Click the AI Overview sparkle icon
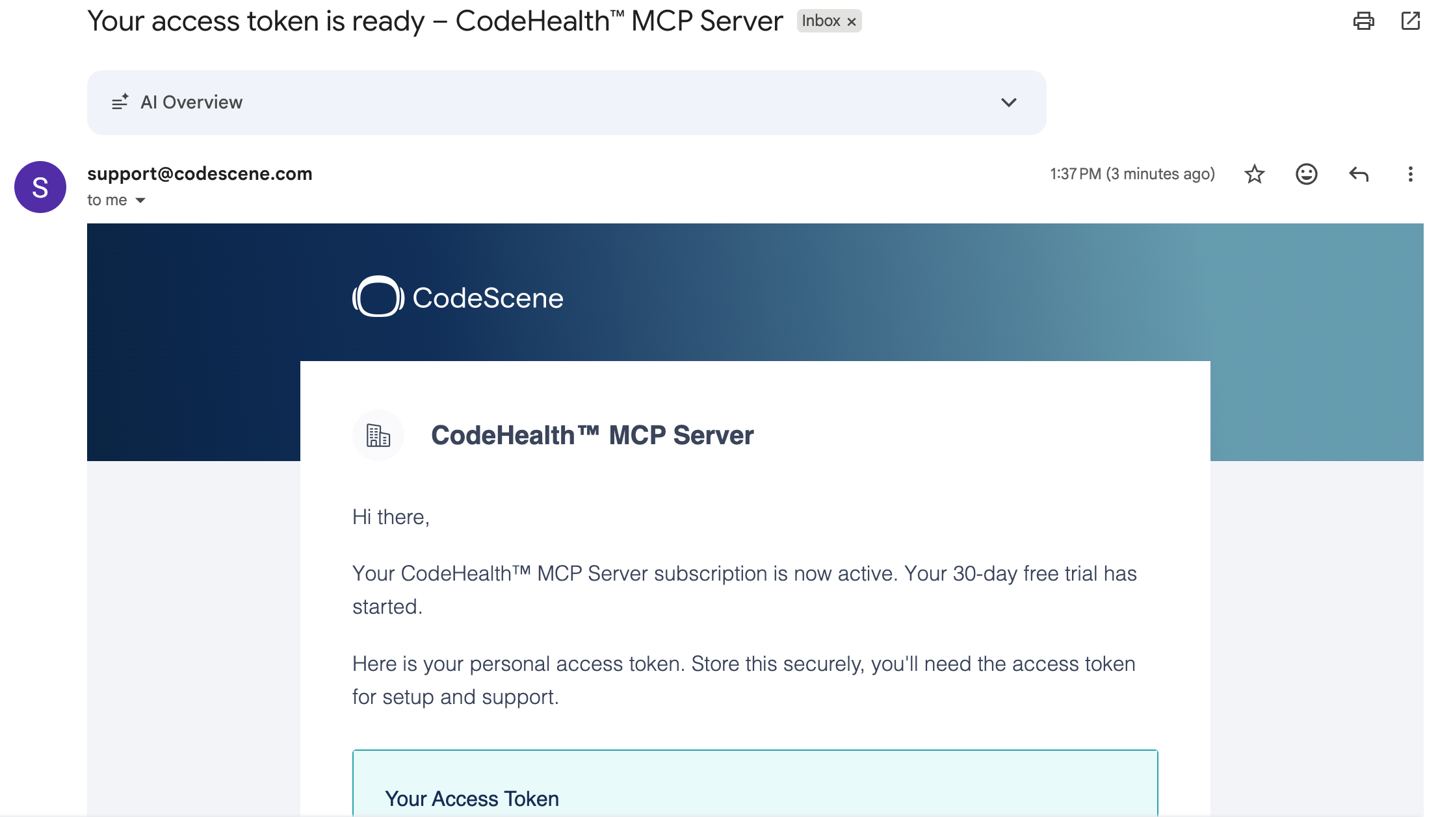Image resolution: width=1451 pixels, height=817 pixels. pos(120,102)
